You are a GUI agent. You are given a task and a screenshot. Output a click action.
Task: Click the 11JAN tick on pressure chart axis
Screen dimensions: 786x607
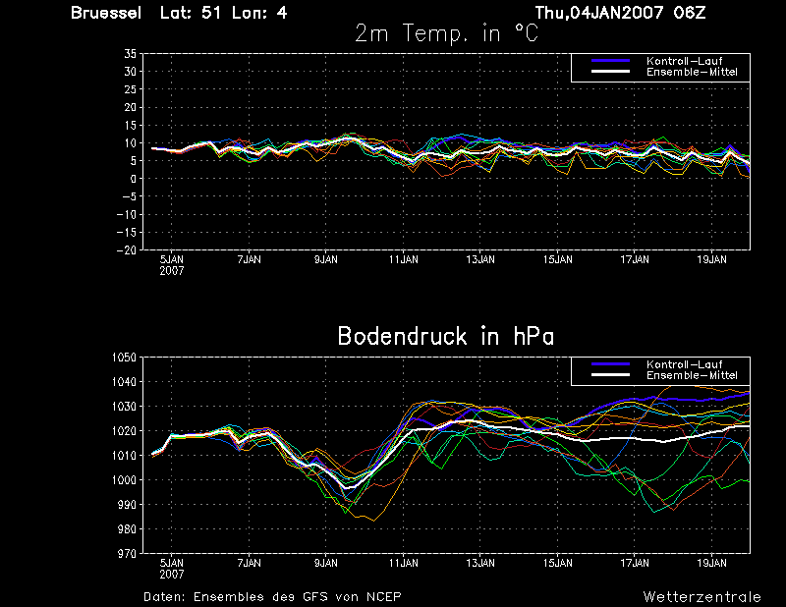point(404,564)
